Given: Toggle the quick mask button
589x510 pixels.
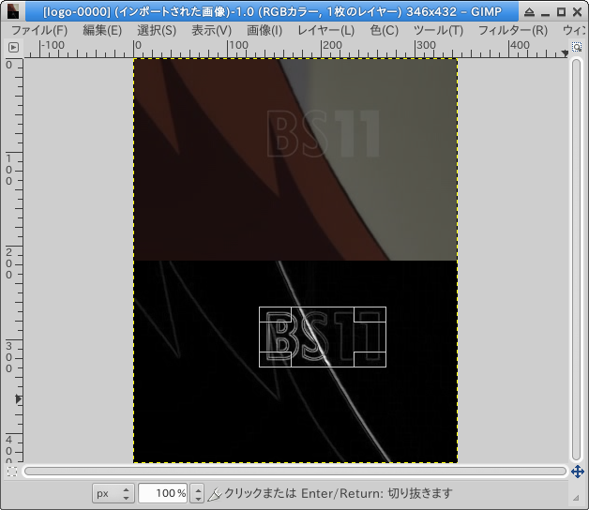Looking at the screenshot, I should tap(12, 472).
